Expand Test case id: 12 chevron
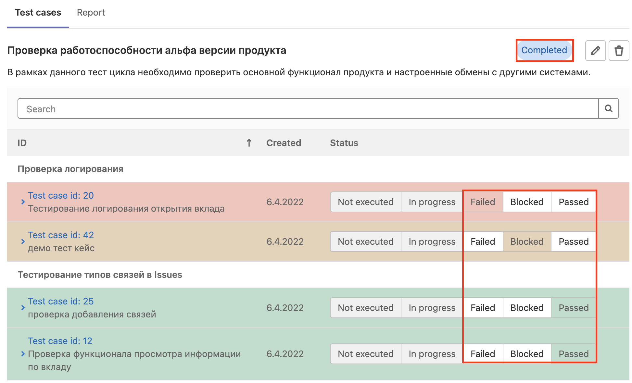This screenshot has width=632, height=383. 23,354
